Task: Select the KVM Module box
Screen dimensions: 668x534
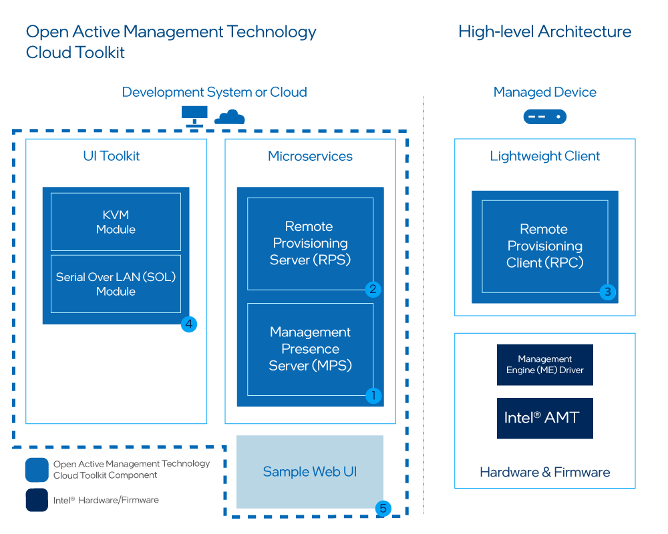Action: 116,222
